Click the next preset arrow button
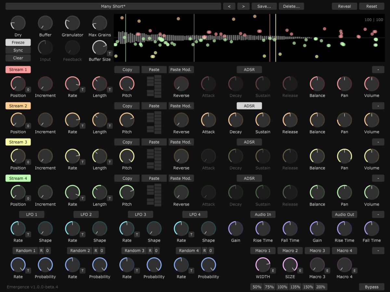This screenshot has height=292, width=390. 243,6
